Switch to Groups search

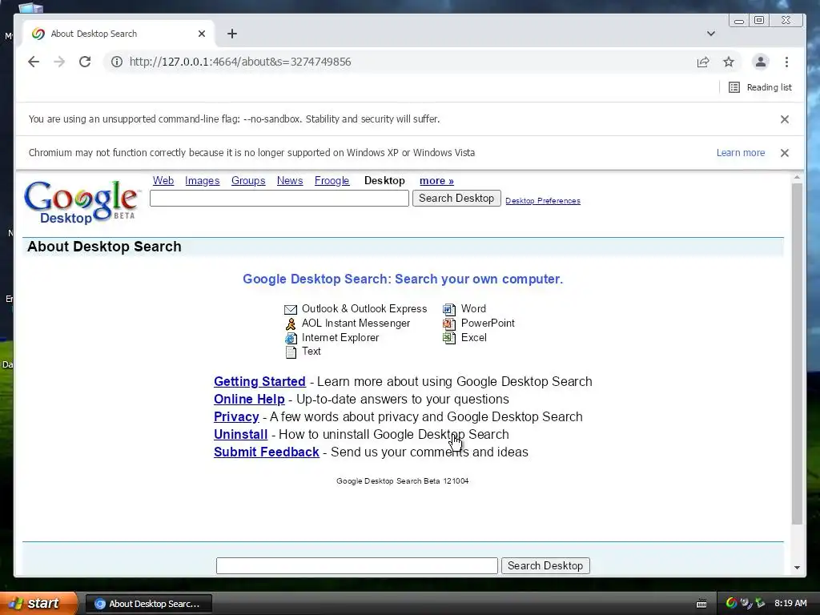(248, 180)
